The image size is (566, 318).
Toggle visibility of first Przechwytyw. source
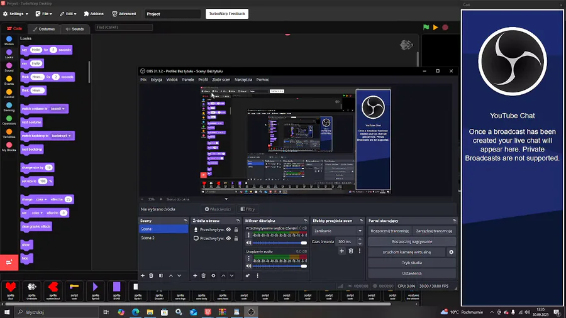(x=228, y=229)
